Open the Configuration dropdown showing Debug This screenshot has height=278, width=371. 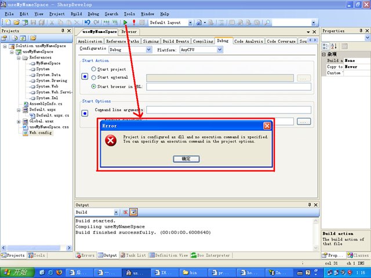coord(129,50)
